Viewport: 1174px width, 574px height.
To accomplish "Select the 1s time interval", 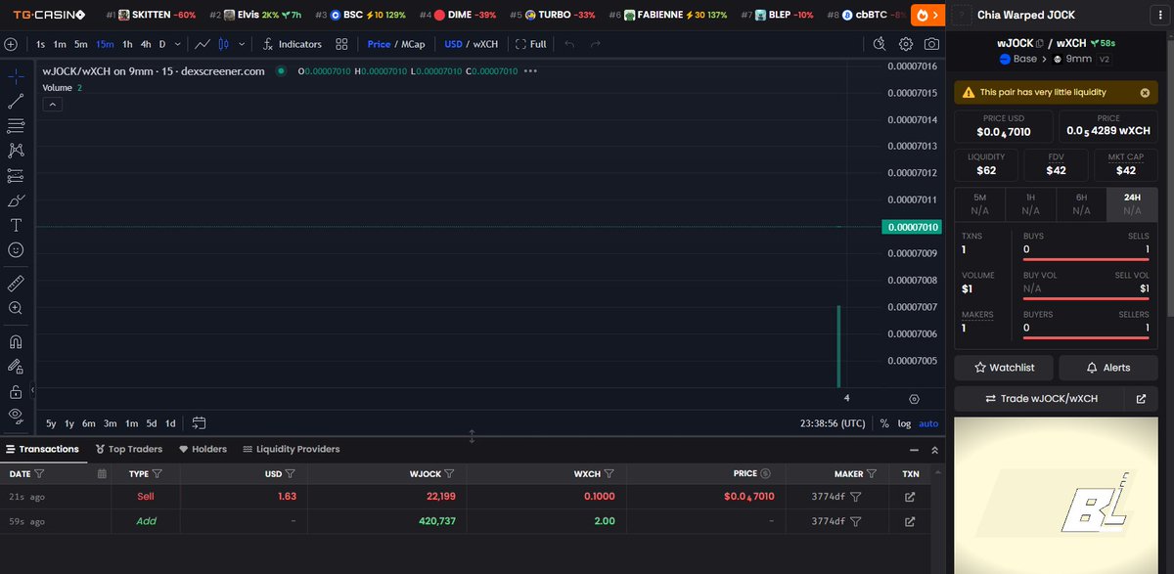I will coord(40,44).
